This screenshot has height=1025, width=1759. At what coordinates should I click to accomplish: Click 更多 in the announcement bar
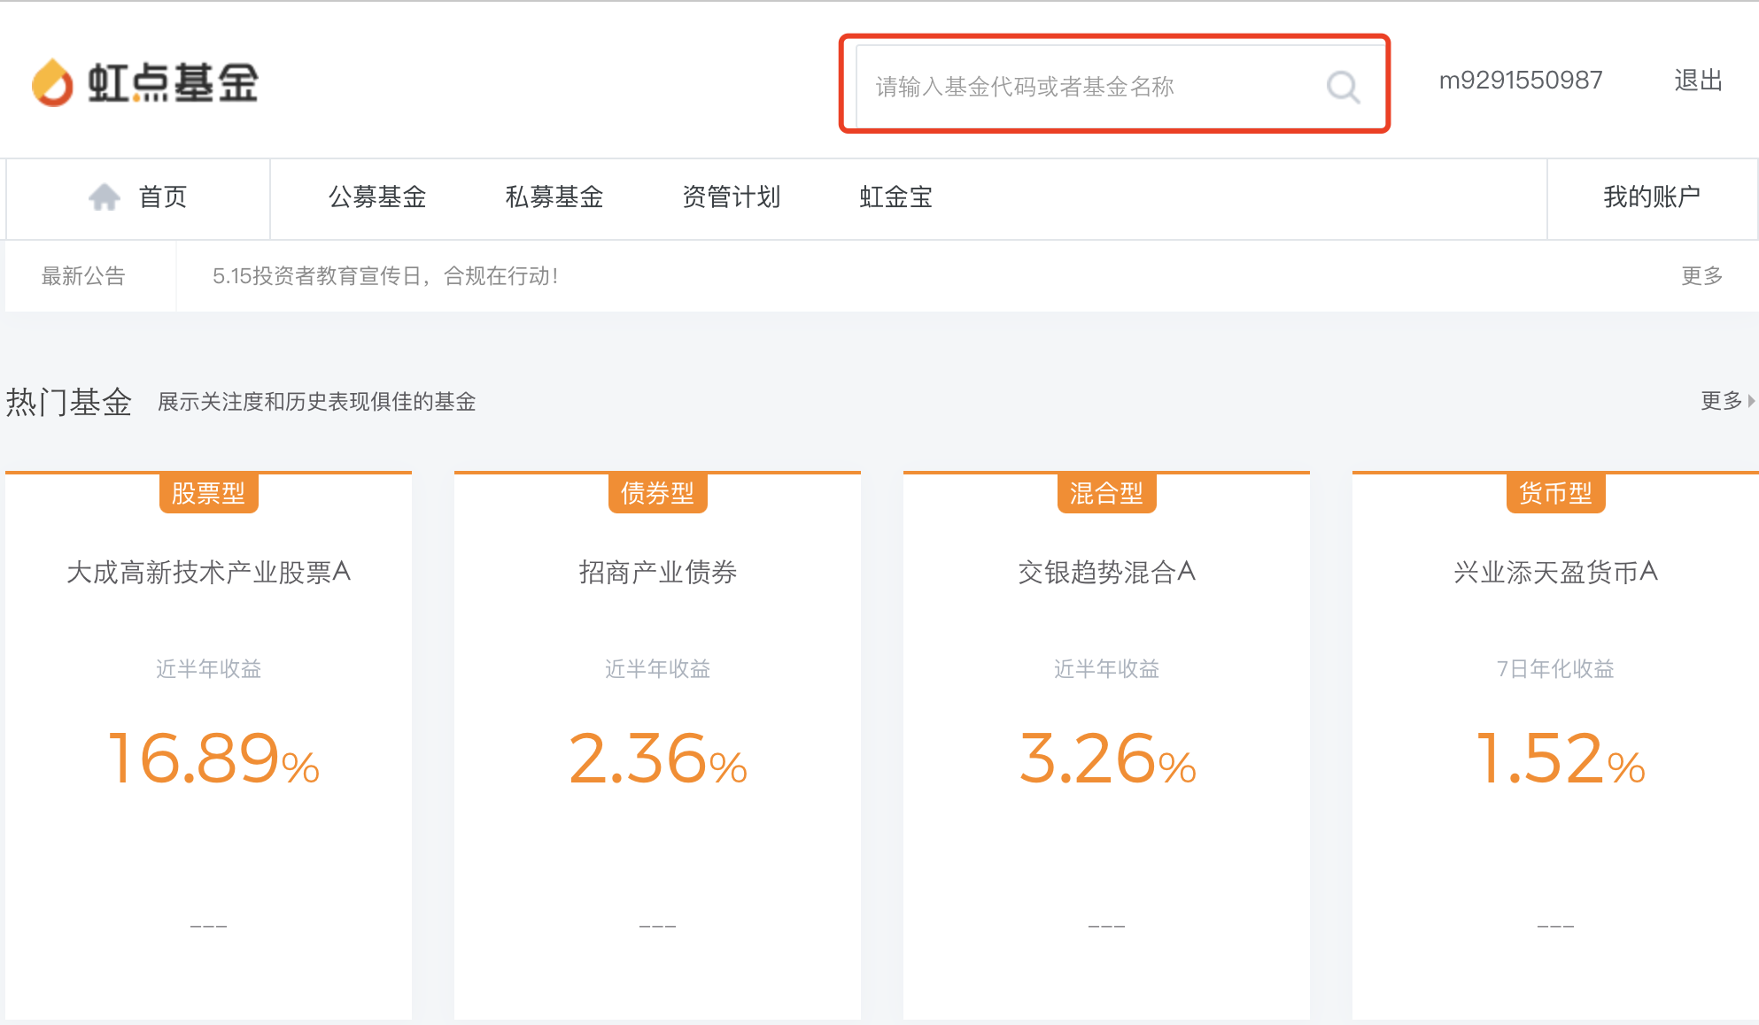click(x=1701, y=276)
